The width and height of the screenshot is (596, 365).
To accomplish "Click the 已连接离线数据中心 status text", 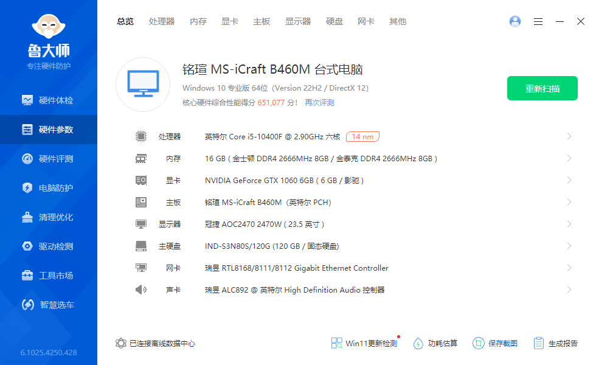I will click(162, 343).
